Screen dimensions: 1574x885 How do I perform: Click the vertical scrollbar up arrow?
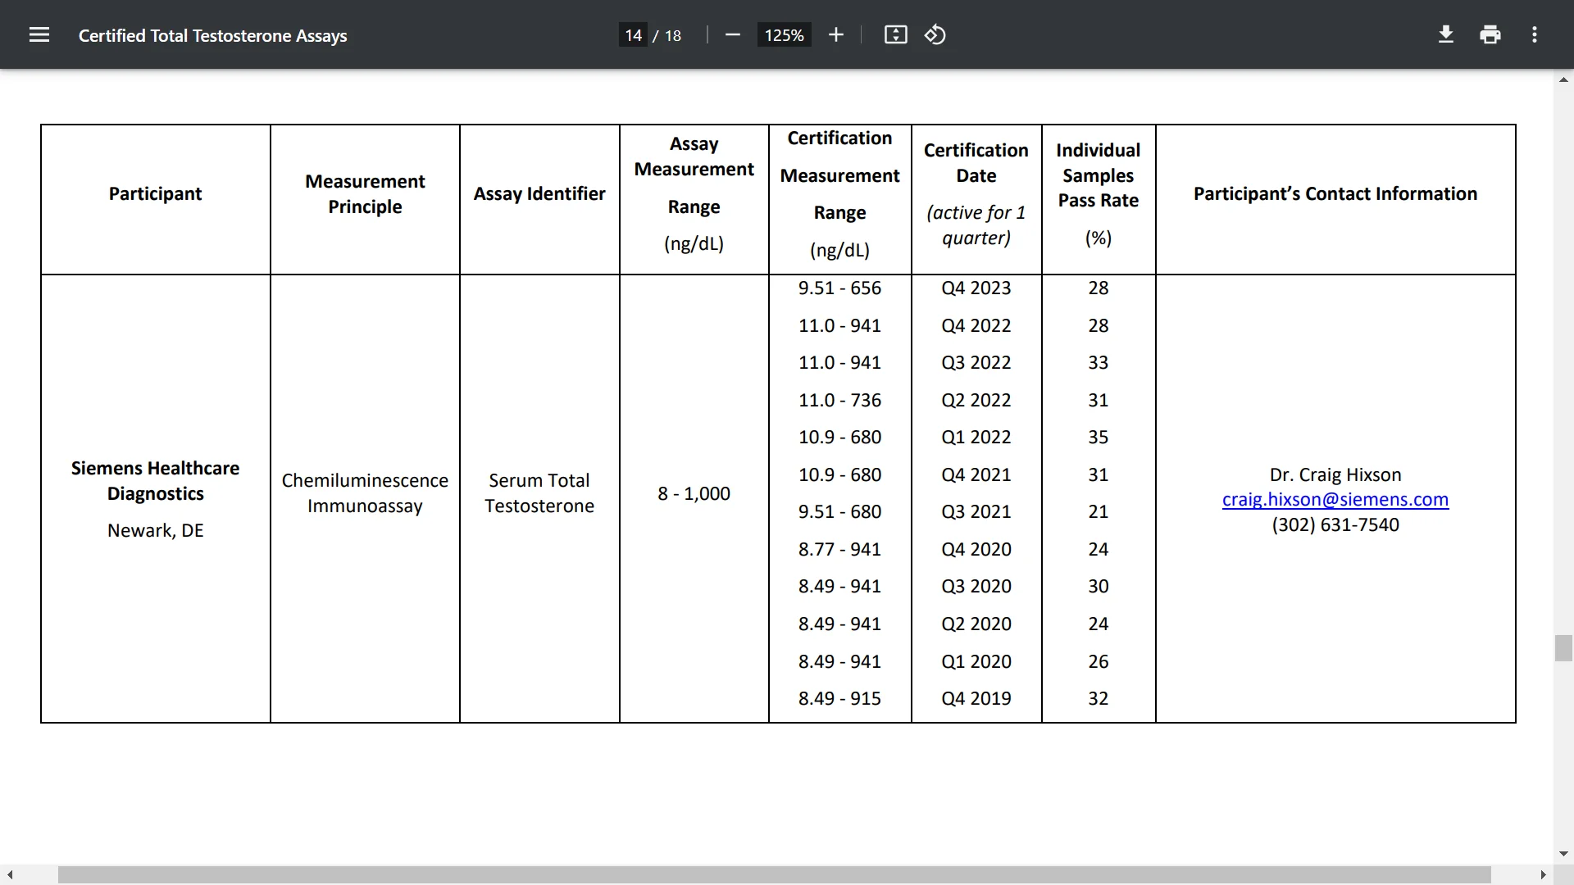tap(1563, 79)
